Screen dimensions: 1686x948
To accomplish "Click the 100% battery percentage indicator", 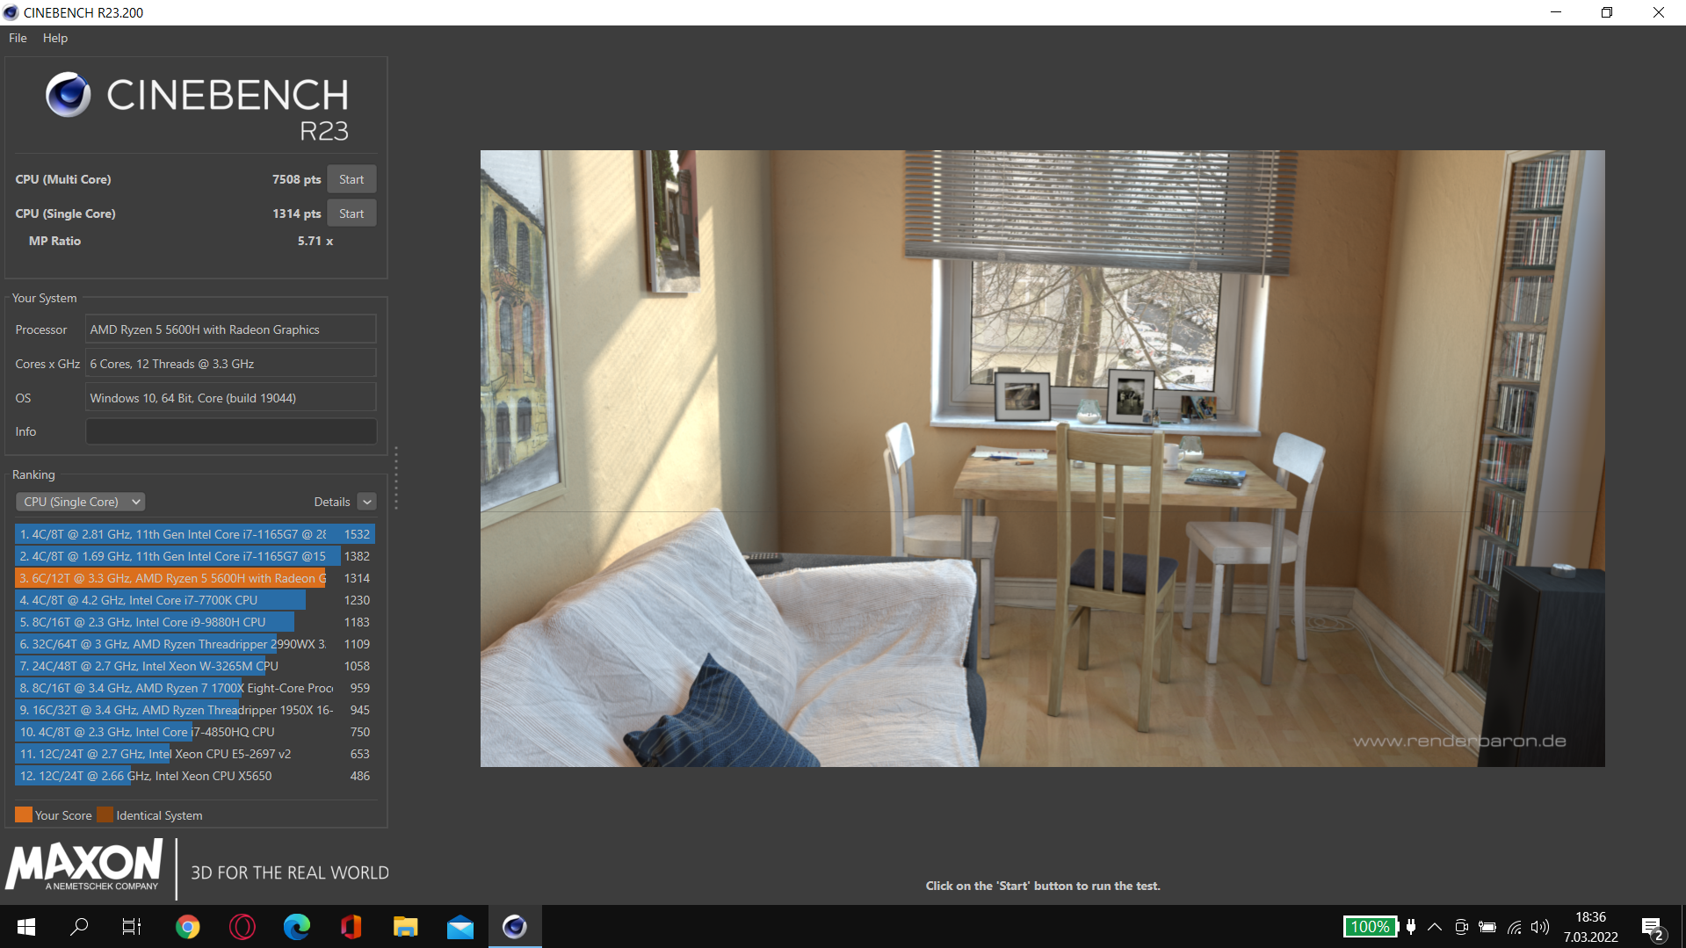I will pyautogui.click(x=1370, y=926).
